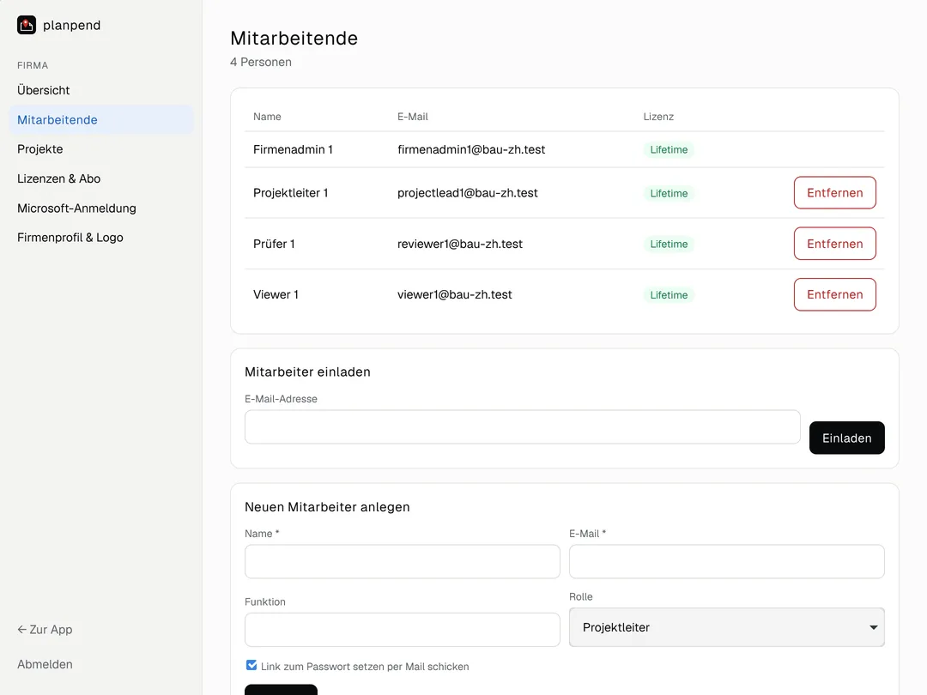Click the reviewer1@bau-zh.test email
The image size is (927, 695).
point(460,244)
